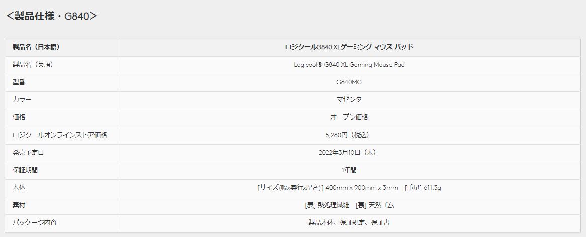Viewport: 586px width, 237px height.
Task: Click the オープン価格 value
Action: pyautogui.click(x=349, y=117)
